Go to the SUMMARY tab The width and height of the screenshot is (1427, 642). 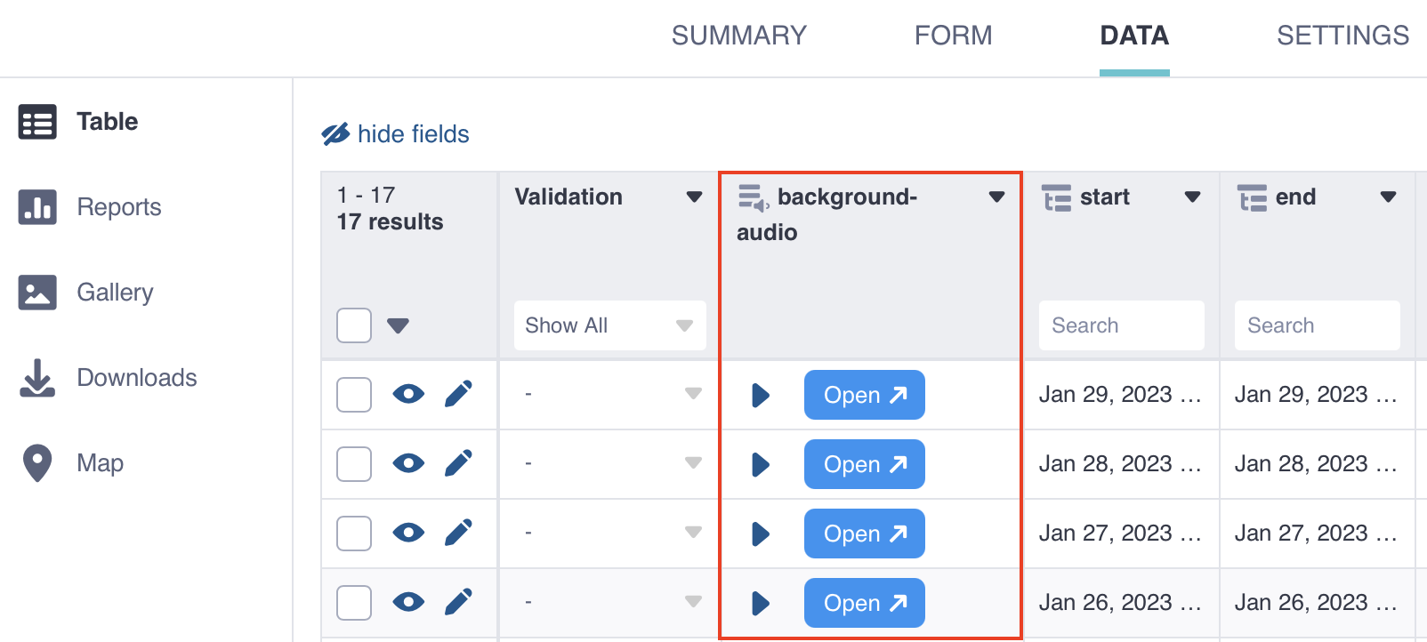[739, 36]
